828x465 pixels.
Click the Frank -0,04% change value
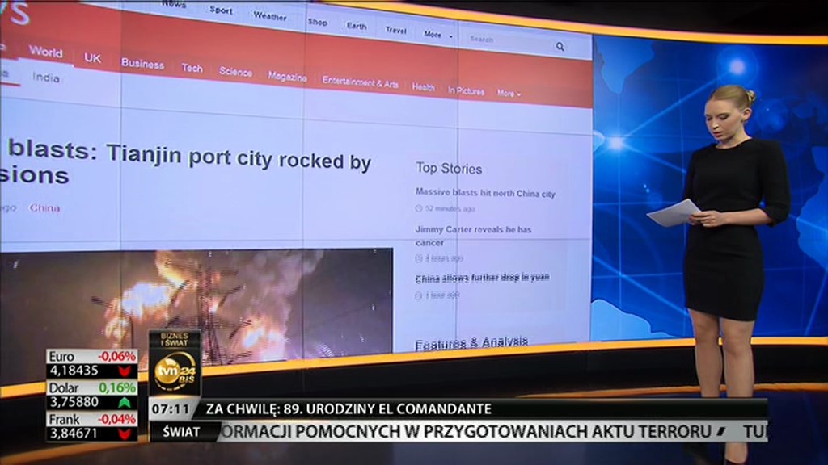116,419
